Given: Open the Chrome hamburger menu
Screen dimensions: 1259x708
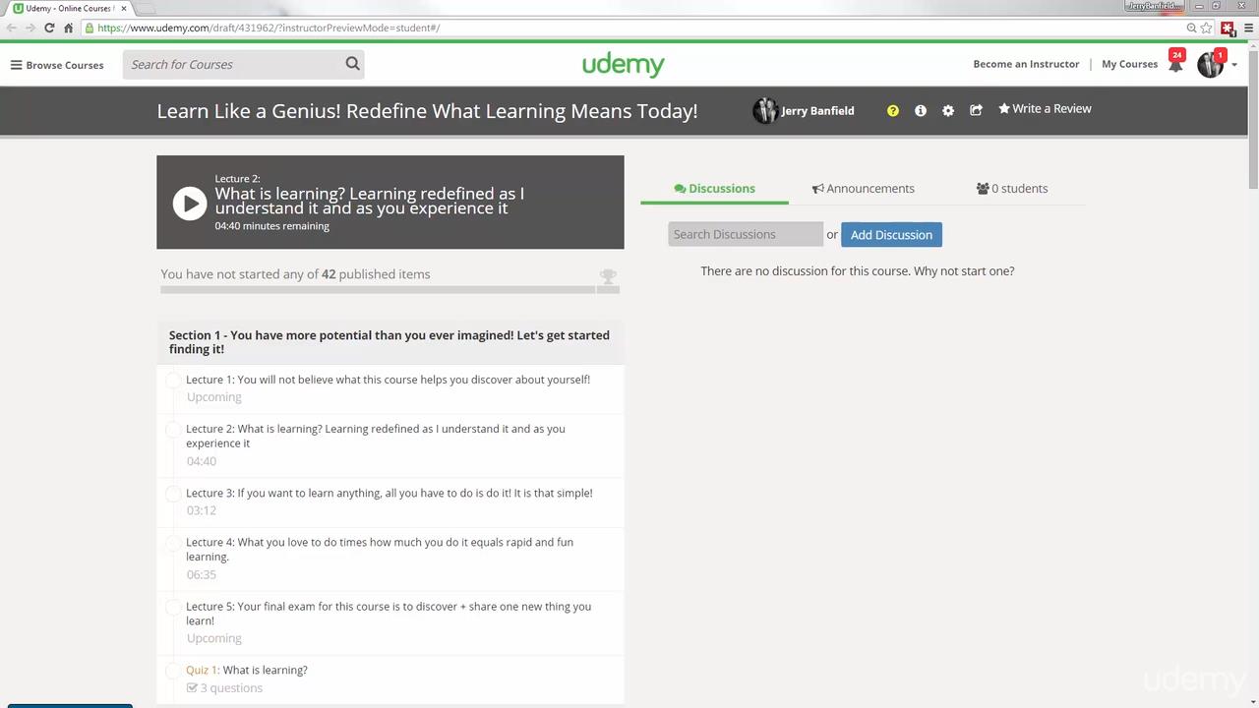Looking at the screenshot, I should (1246, 28).
